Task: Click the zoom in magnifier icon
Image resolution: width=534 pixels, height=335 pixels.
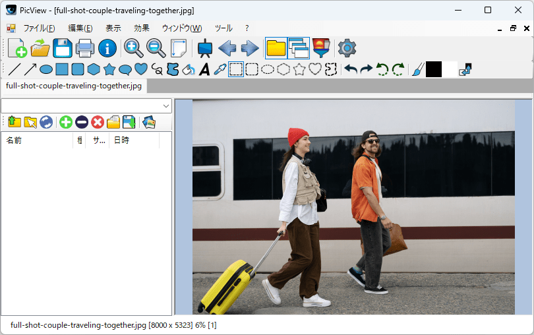Action: [133, 48]
